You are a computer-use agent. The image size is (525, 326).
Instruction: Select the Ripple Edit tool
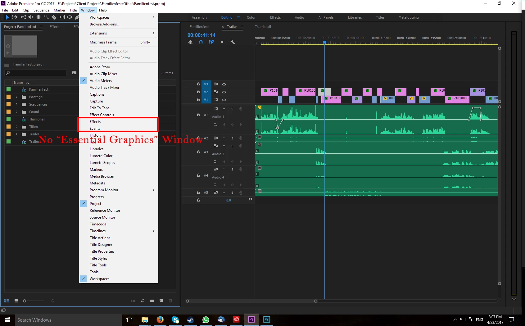31,17
